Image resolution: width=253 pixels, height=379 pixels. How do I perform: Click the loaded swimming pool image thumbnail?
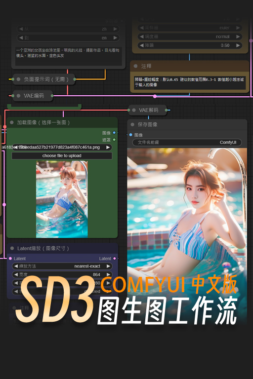pos(62,199)
